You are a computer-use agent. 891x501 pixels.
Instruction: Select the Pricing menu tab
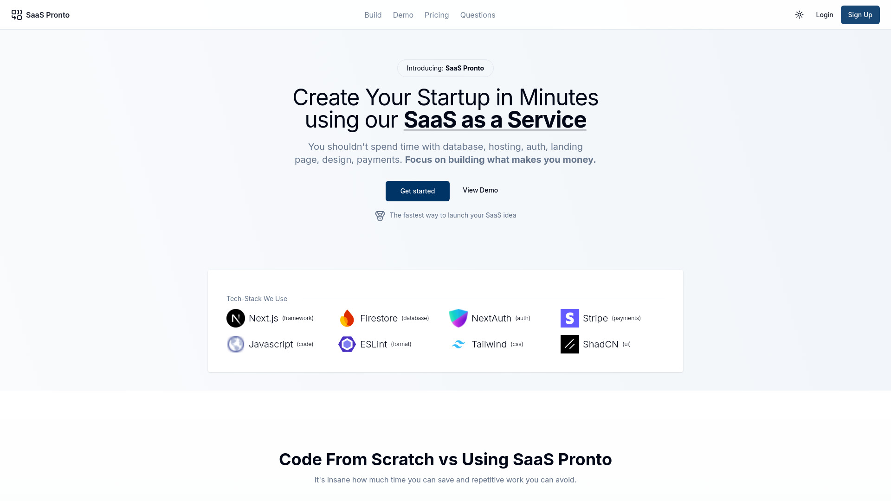click(x=437, y=15)
